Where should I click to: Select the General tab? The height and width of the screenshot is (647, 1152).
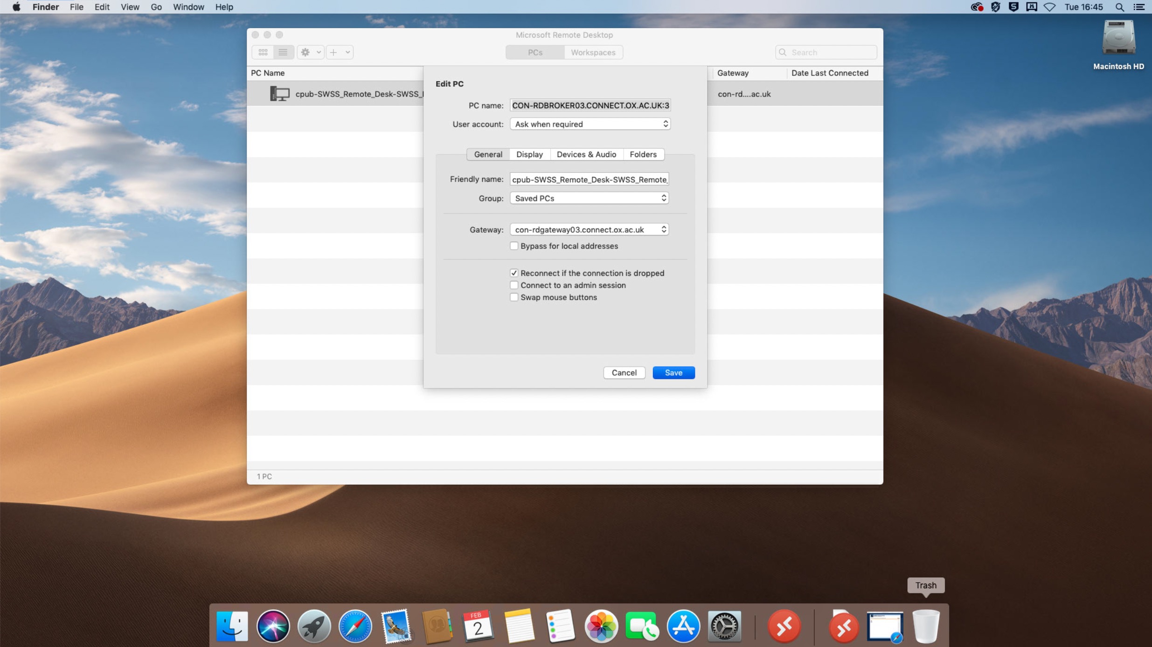click(488, 154)
